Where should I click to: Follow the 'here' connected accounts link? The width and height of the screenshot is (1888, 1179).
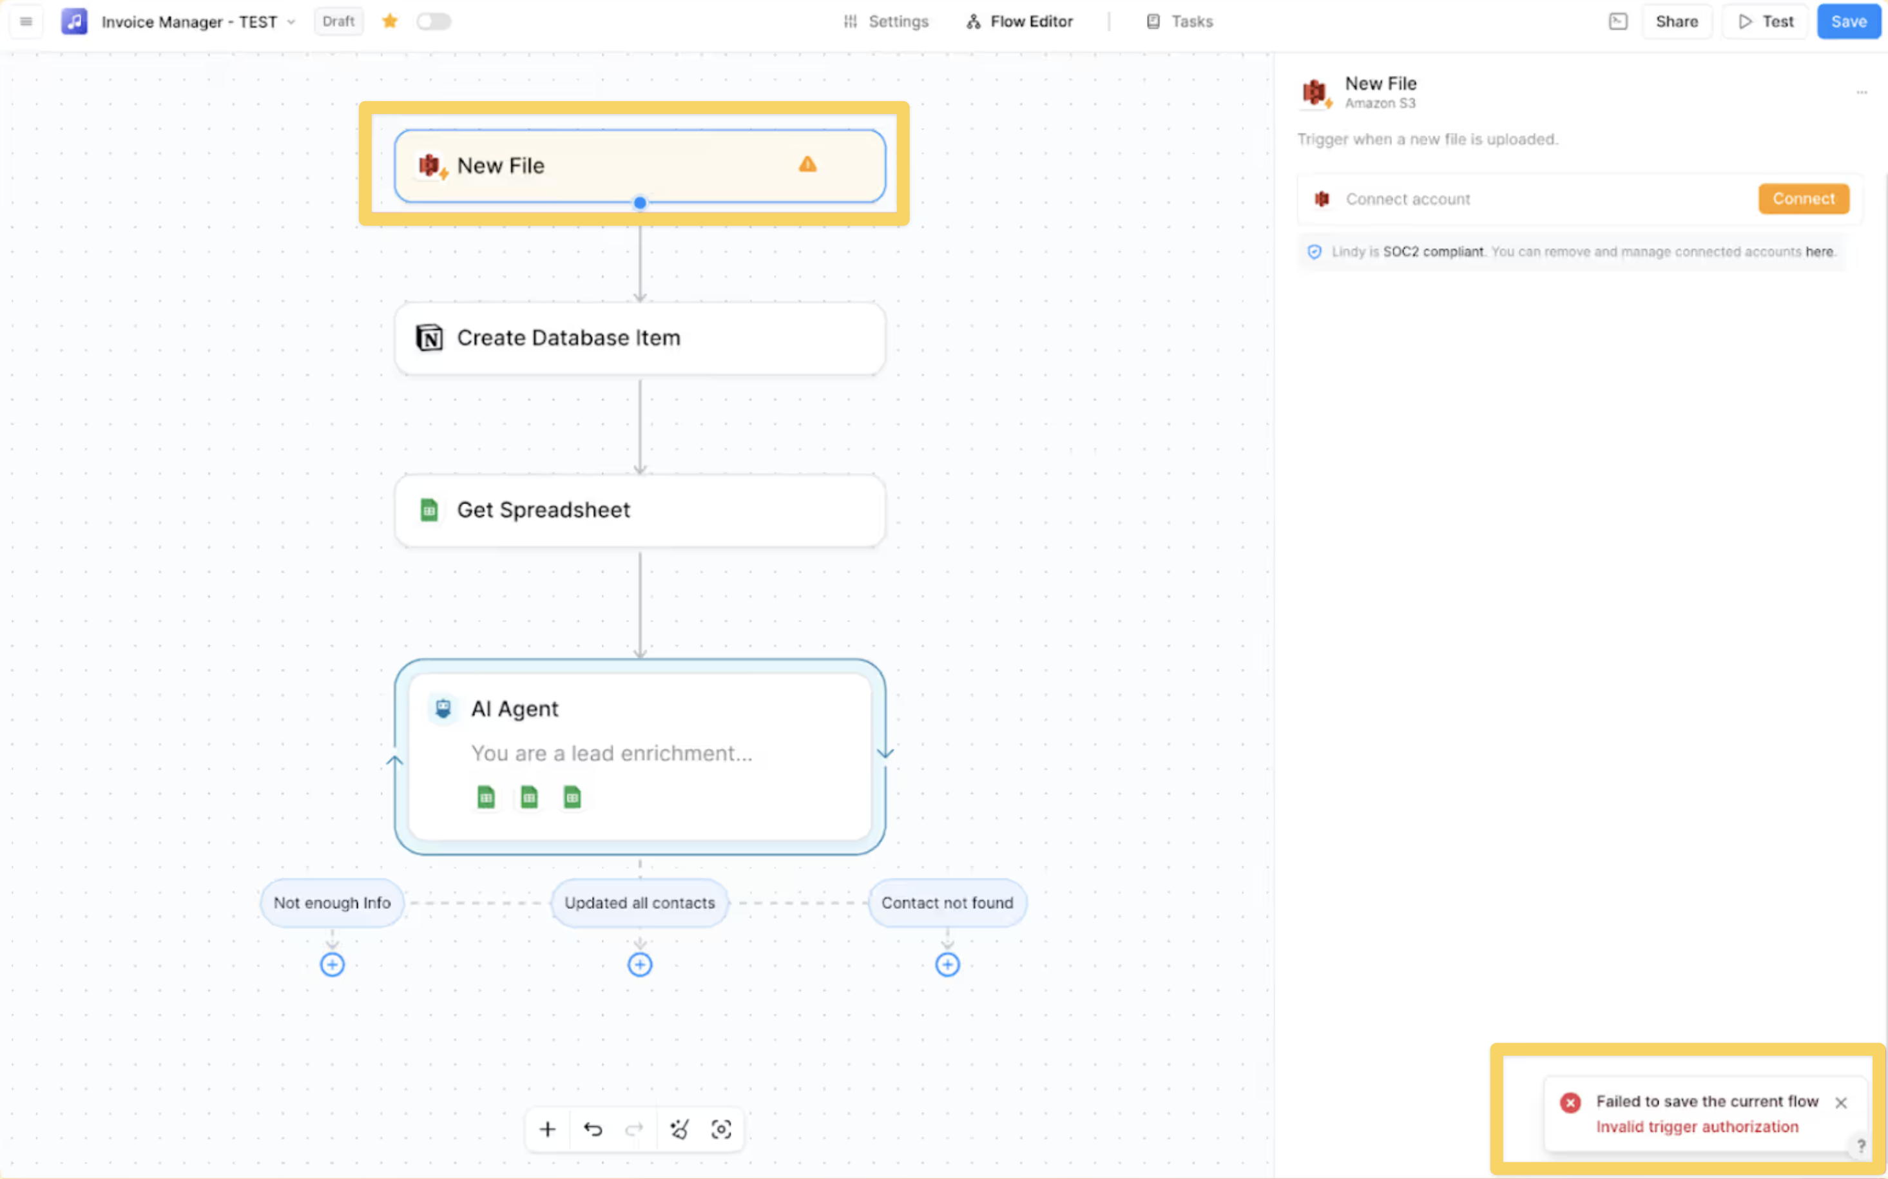coord(1818,252)
